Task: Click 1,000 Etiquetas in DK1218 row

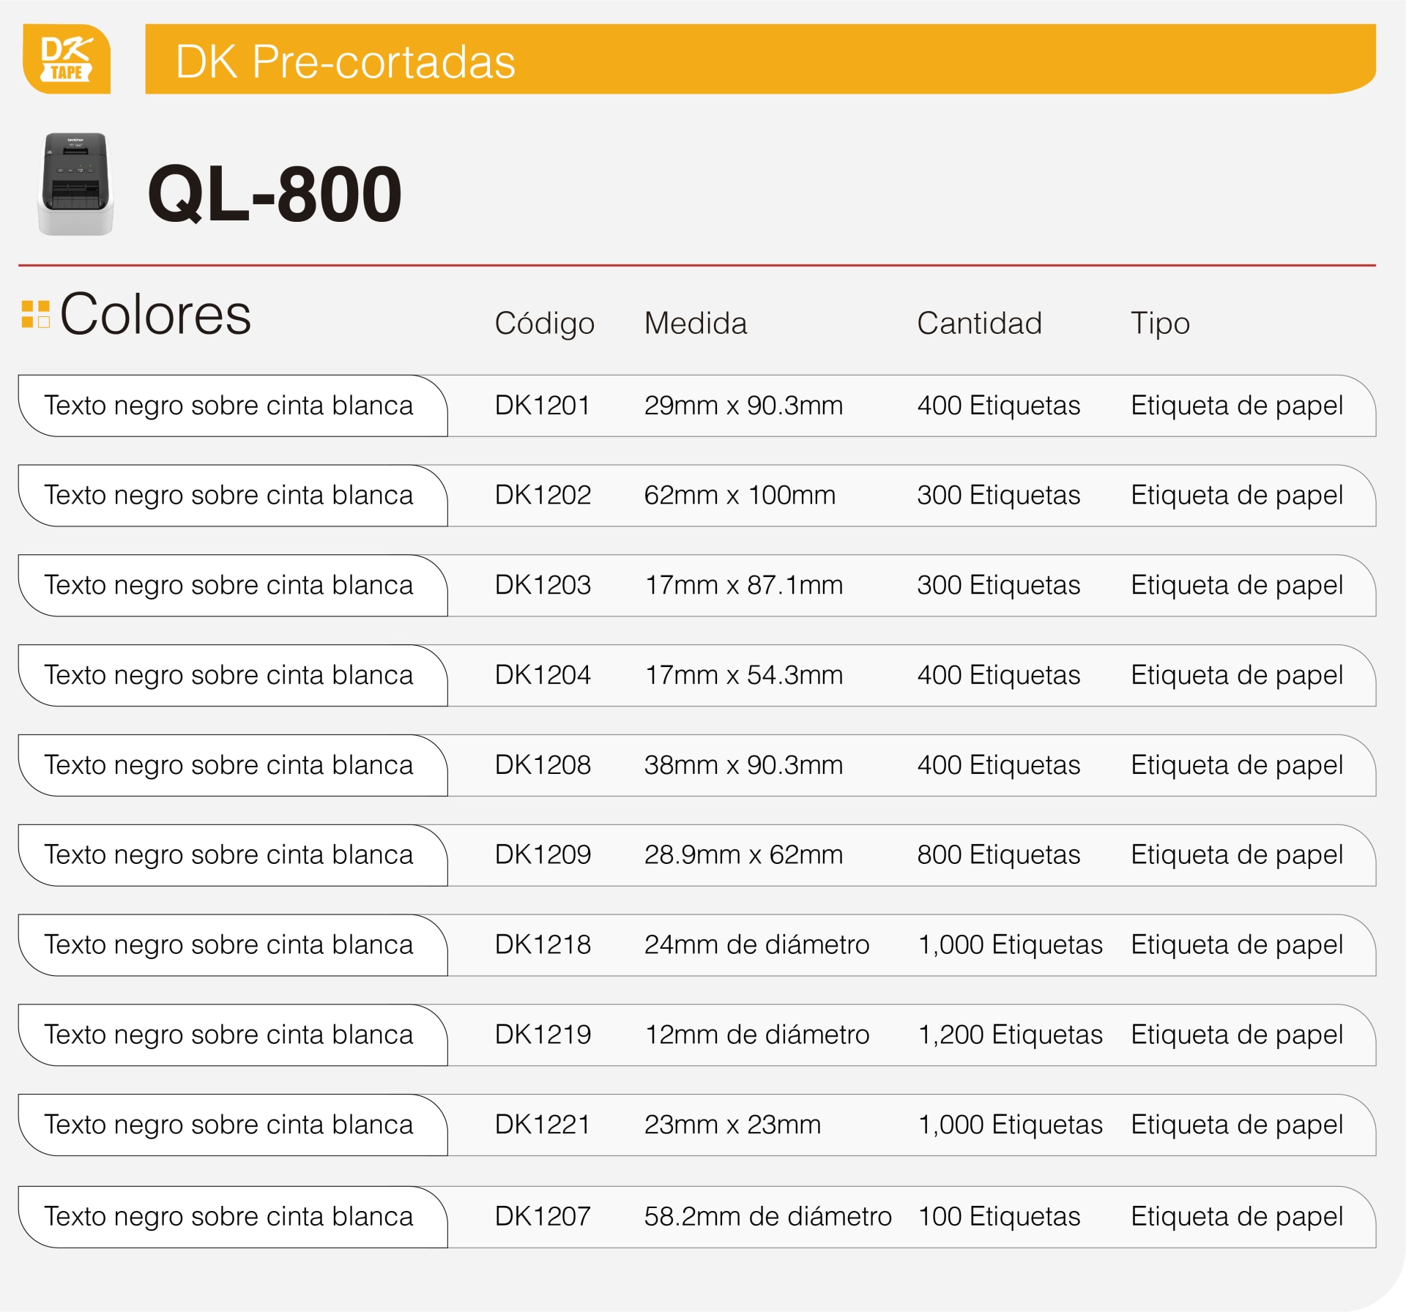Action: pos(1011,946)
